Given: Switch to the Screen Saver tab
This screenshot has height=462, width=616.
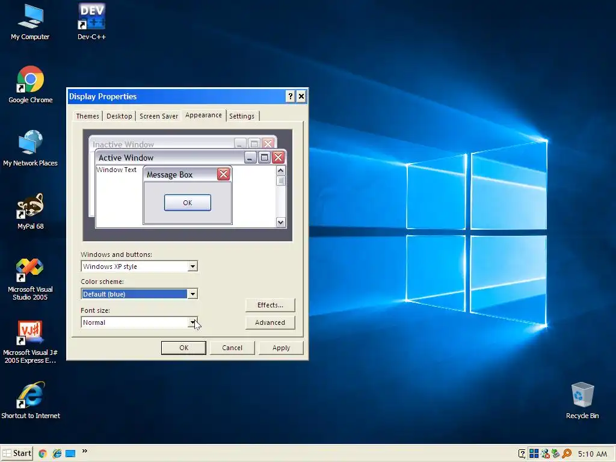Looking at the screenshot, I should pyautogui.click(x=159, y=116).
